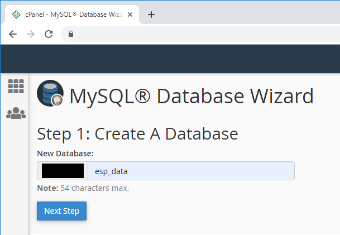Open the cPanel home grid icon
This screenshot has width=340, height=235.
[16, 87]
